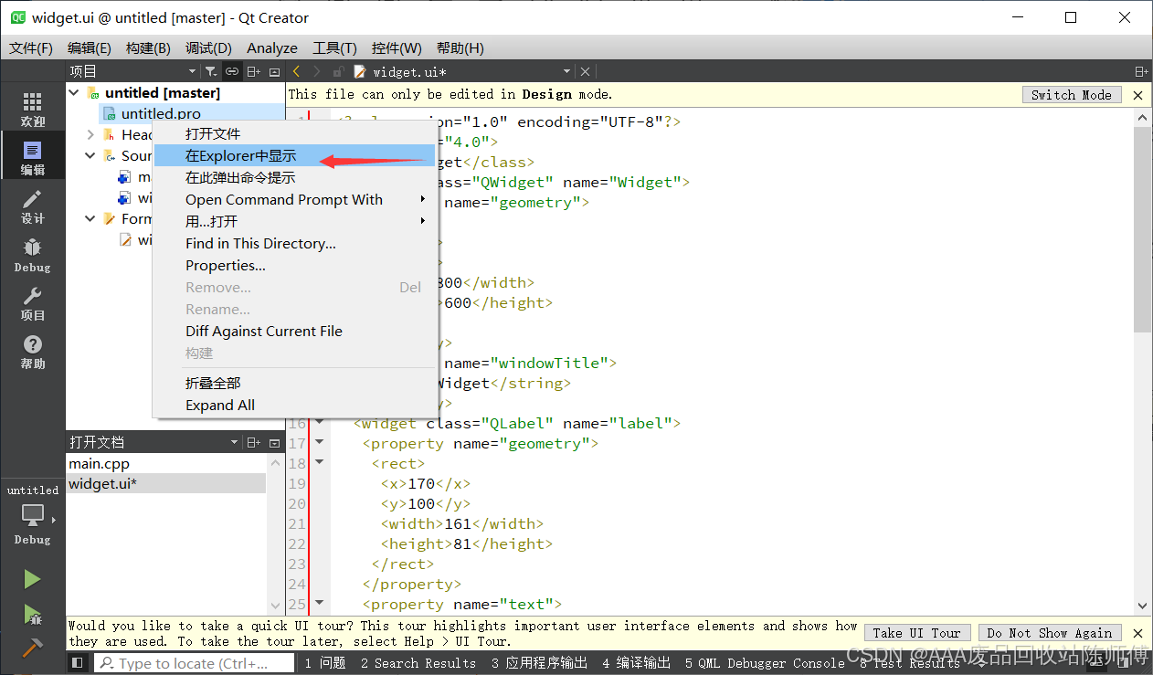1153x675 pixels.
Task: Click the Type to locate search field
Action: click(192, 663)
